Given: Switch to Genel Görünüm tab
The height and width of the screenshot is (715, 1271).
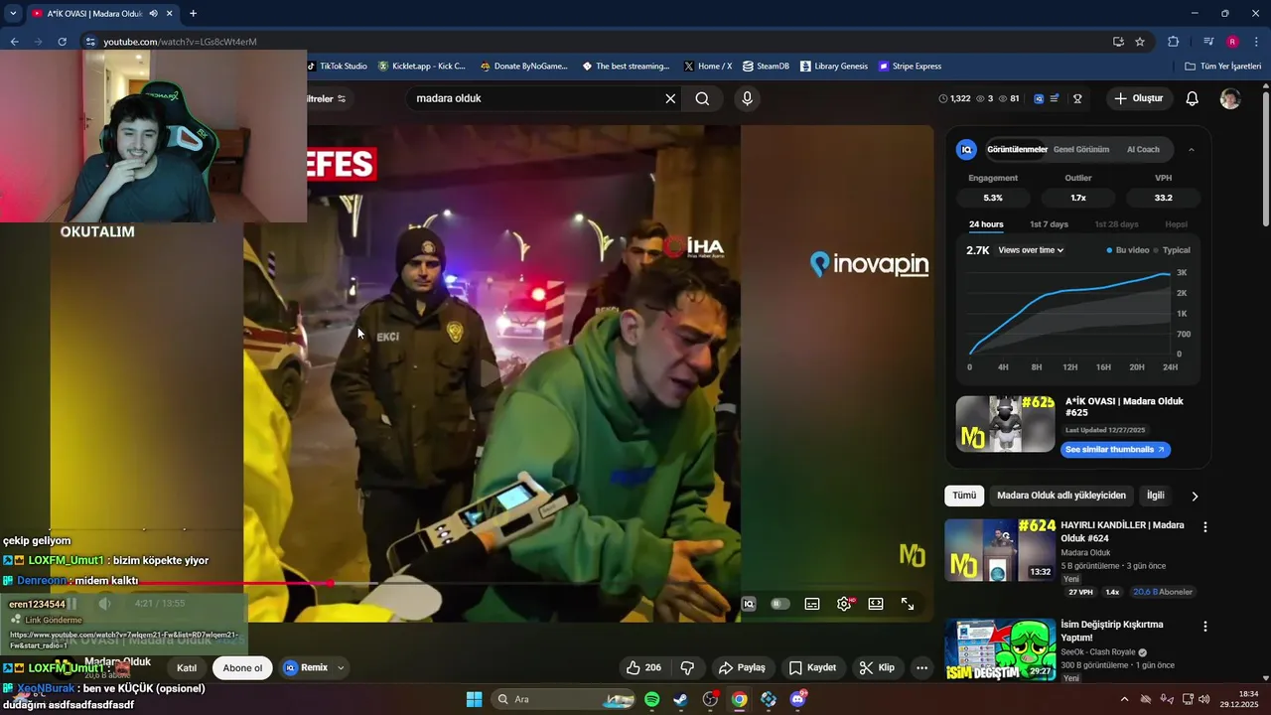Looking at the screenshot, I should pos(1081,149).
